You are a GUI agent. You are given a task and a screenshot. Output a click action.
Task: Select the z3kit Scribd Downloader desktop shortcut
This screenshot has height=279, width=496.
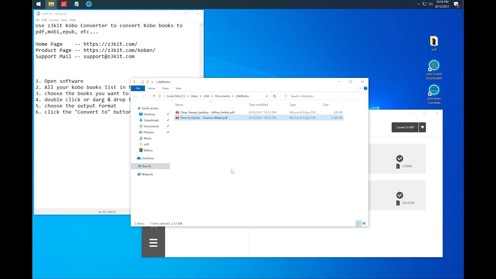click(434, 70)
